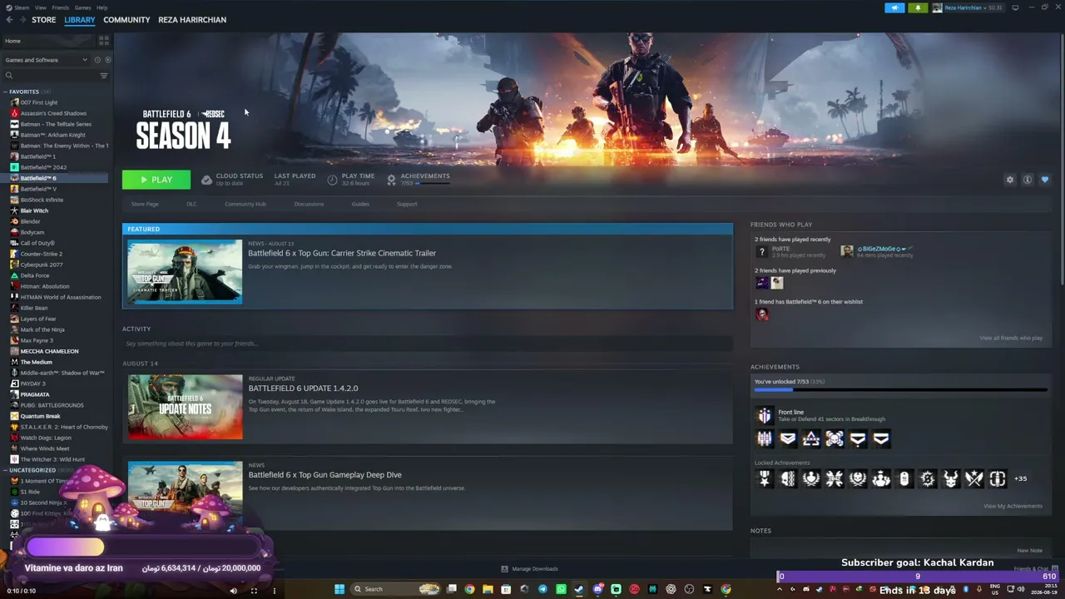Viewport: 1065px width, 599px height.
Task: Select Counter-Strike 2 in the game list
Action: 42,254
